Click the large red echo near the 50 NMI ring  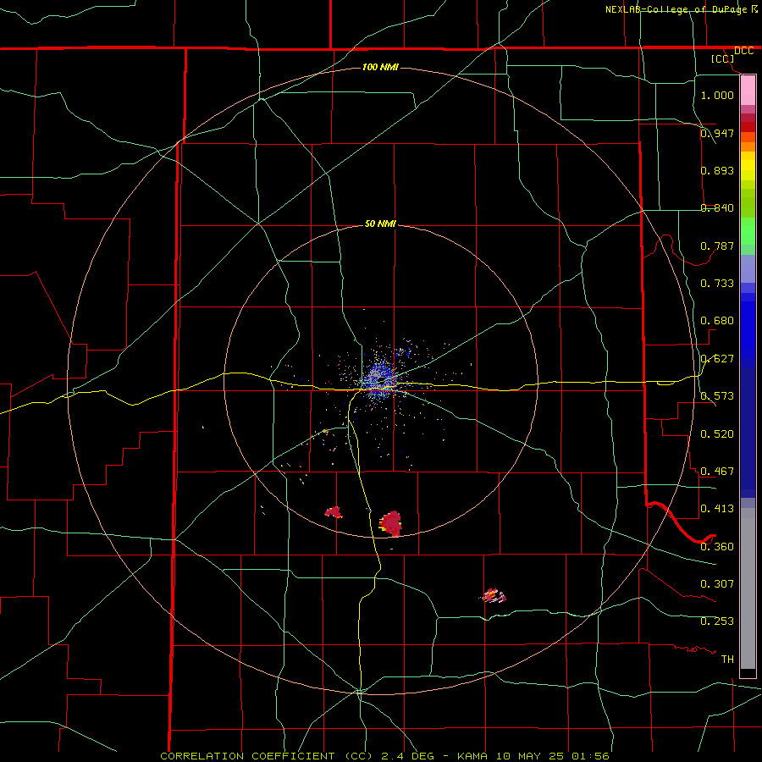click(x=391, y=523)
